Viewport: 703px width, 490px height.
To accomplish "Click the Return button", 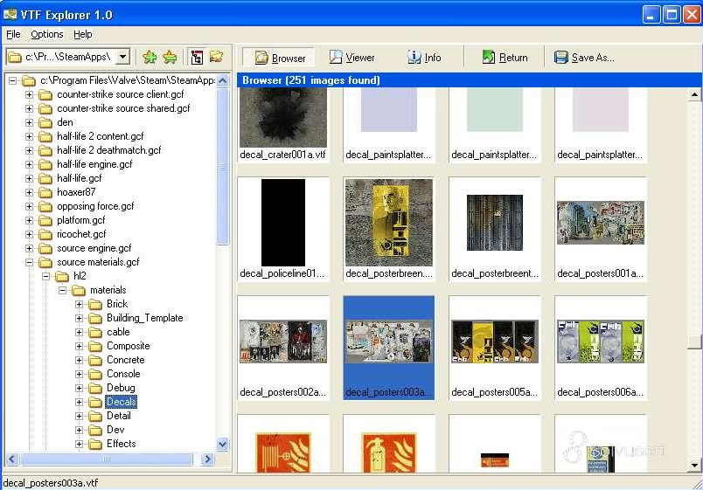I will click(505, 58).
